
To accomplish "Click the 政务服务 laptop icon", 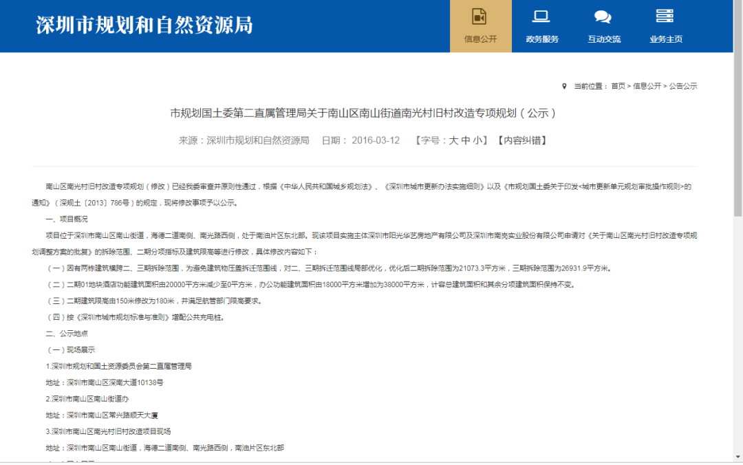I will pos(541,17).
